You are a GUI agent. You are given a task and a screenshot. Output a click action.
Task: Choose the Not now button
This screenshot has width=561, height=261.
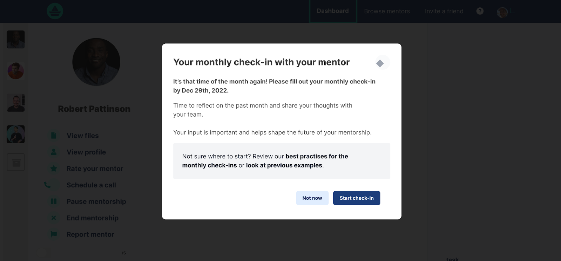tap(312, 198)
